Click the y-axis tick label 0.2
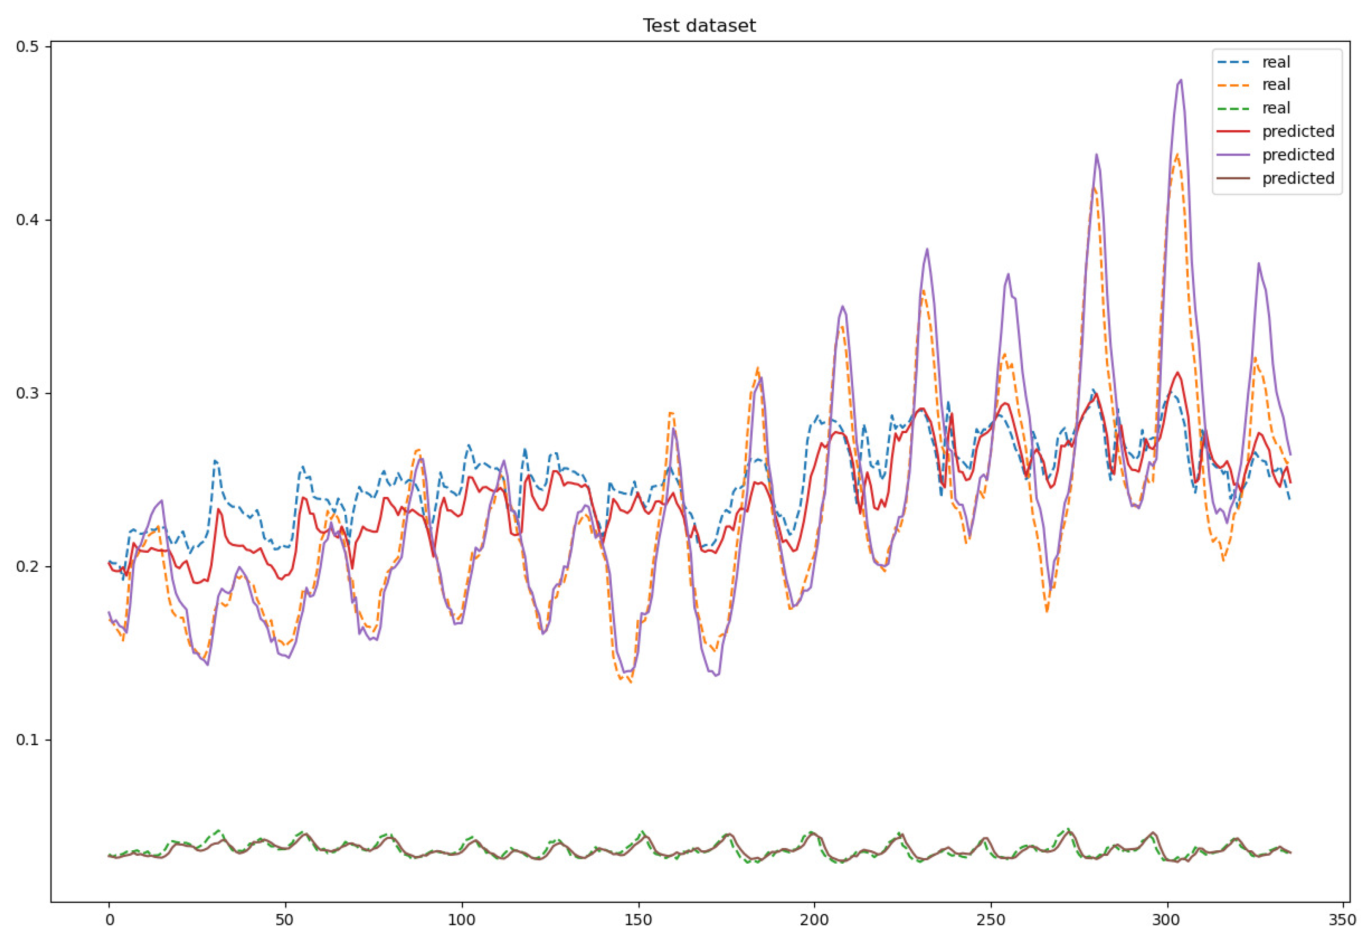The image size is (1369, 942). pos(28,567)
